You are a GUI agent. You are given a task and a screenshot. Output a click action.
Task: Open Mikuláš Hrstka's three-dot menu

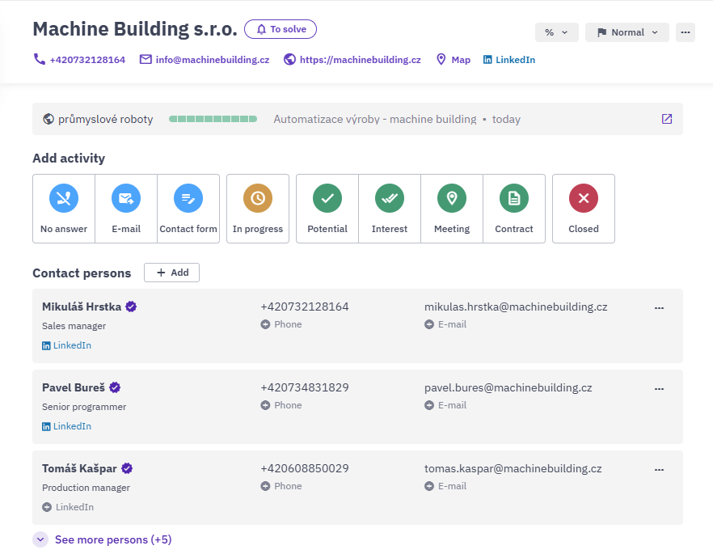(x=659, y=308)
